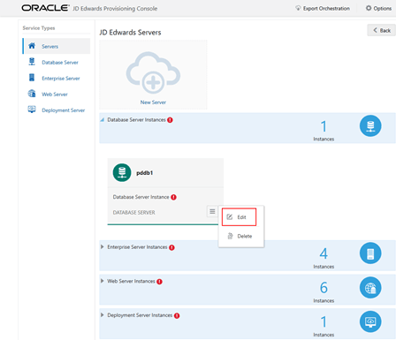Click the blue Web Server Instances globe icon
This screenshot has width=396, height=340.
pos(370,288)
